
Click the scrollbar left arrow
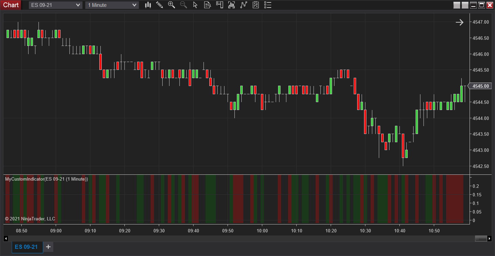[x=6, y=239]
